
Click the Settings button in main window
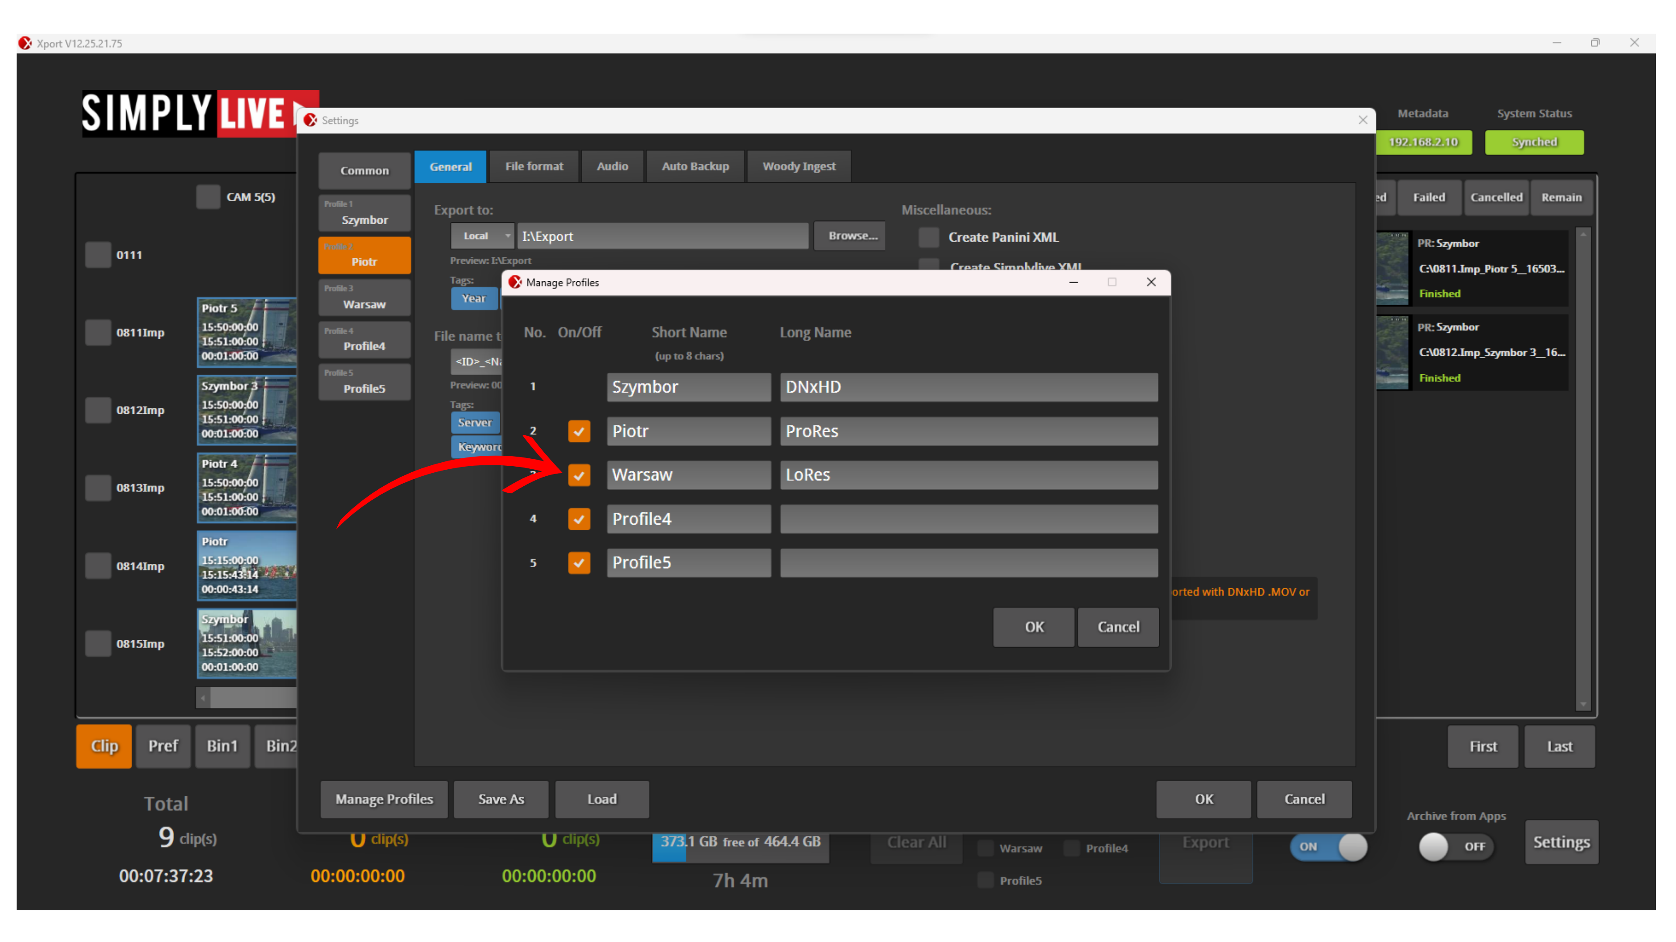coord(1562,842)
